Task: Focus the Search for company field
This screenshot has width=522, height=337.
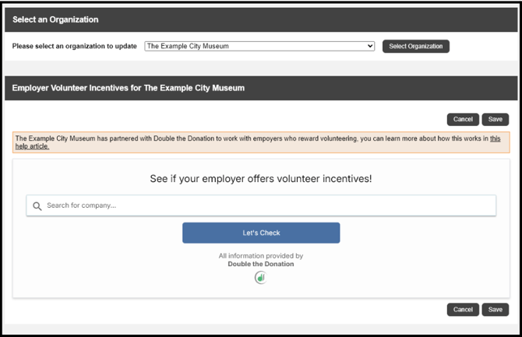Action: (265, 205)
